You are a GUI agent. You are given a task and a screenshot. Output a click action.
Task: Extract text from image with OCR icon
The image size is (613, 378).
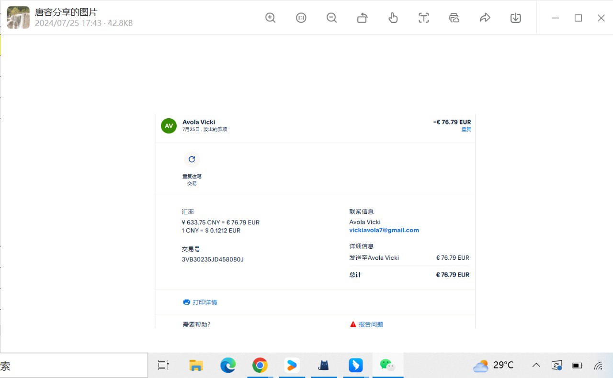click(424, 18)
